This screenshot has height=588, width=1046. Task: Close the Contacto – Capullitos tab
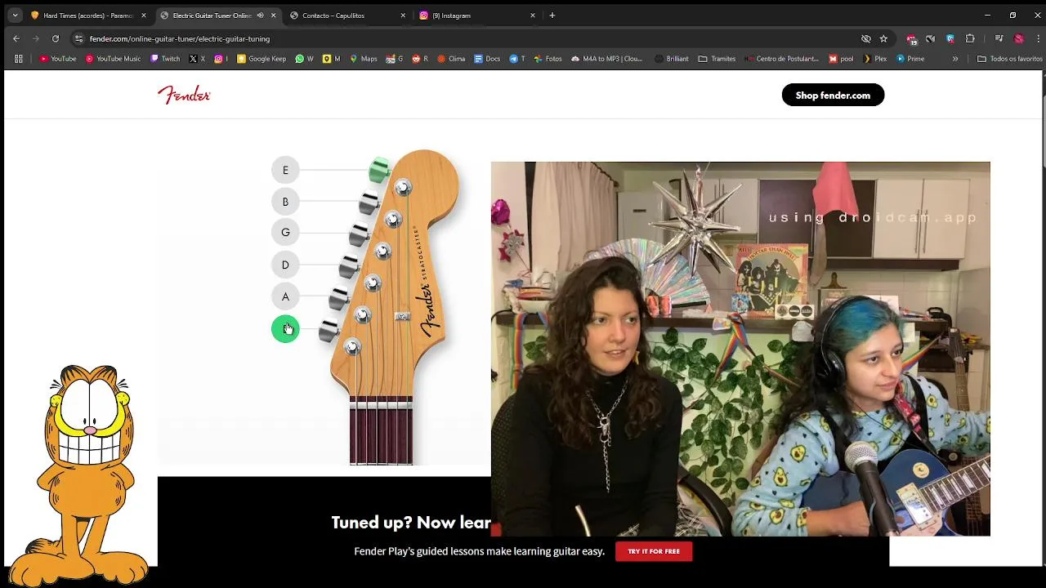[403, 16]
